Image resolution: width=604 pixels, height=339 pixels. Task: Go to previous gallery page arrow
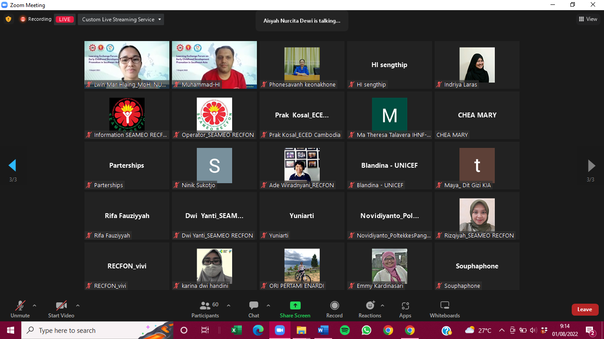coord(12,166)
